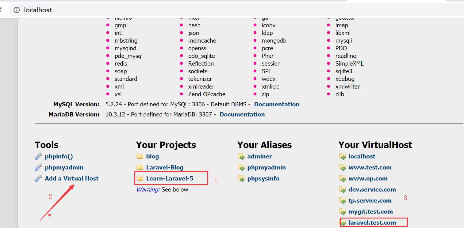Image resolution: width=464 pixels, height=228 pixels.
Task: Click the redis extension entry
Action: tap(121, 63)
